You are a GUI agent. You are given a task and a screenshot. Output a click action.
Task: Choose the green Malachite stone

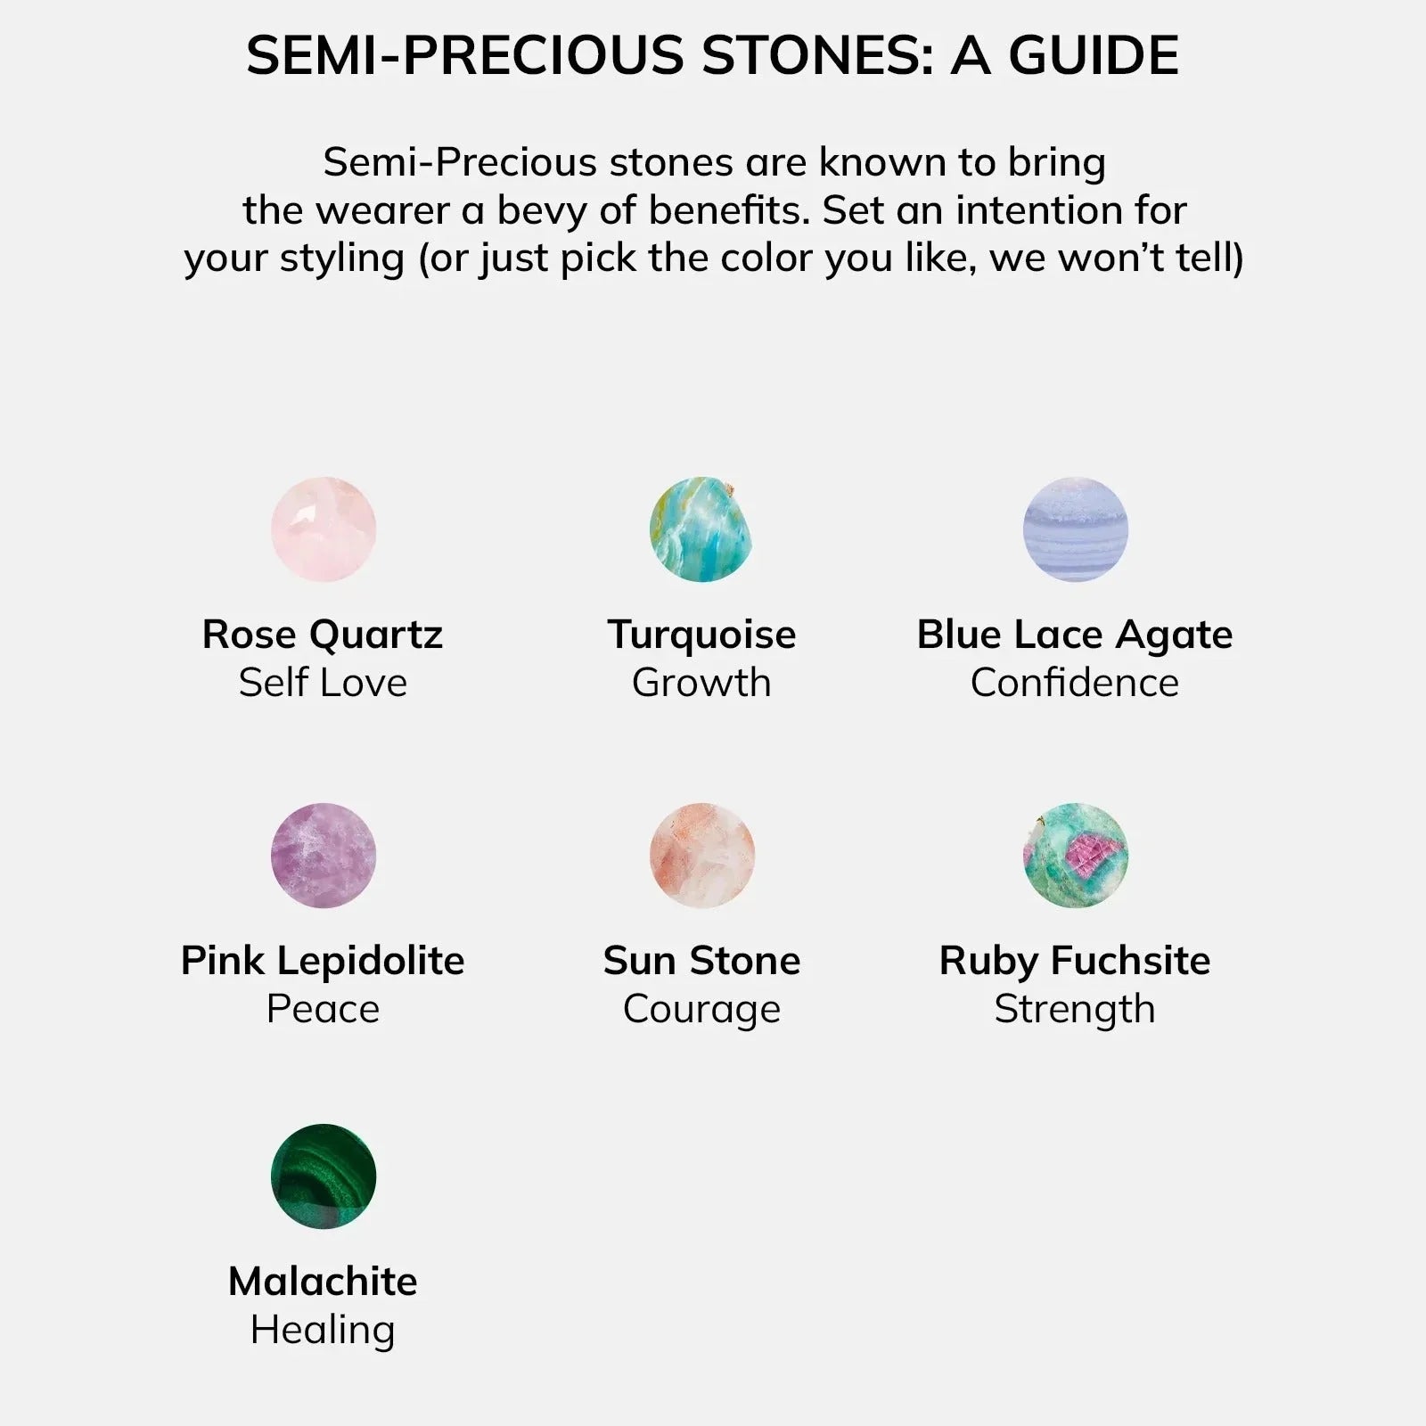pyautogui.click(x=324, y=1176)
